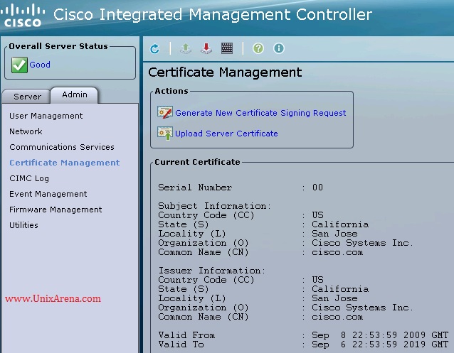Click the Subject Information heading
The height and width of the screenshot is (353, 454).
pos(215,206)
